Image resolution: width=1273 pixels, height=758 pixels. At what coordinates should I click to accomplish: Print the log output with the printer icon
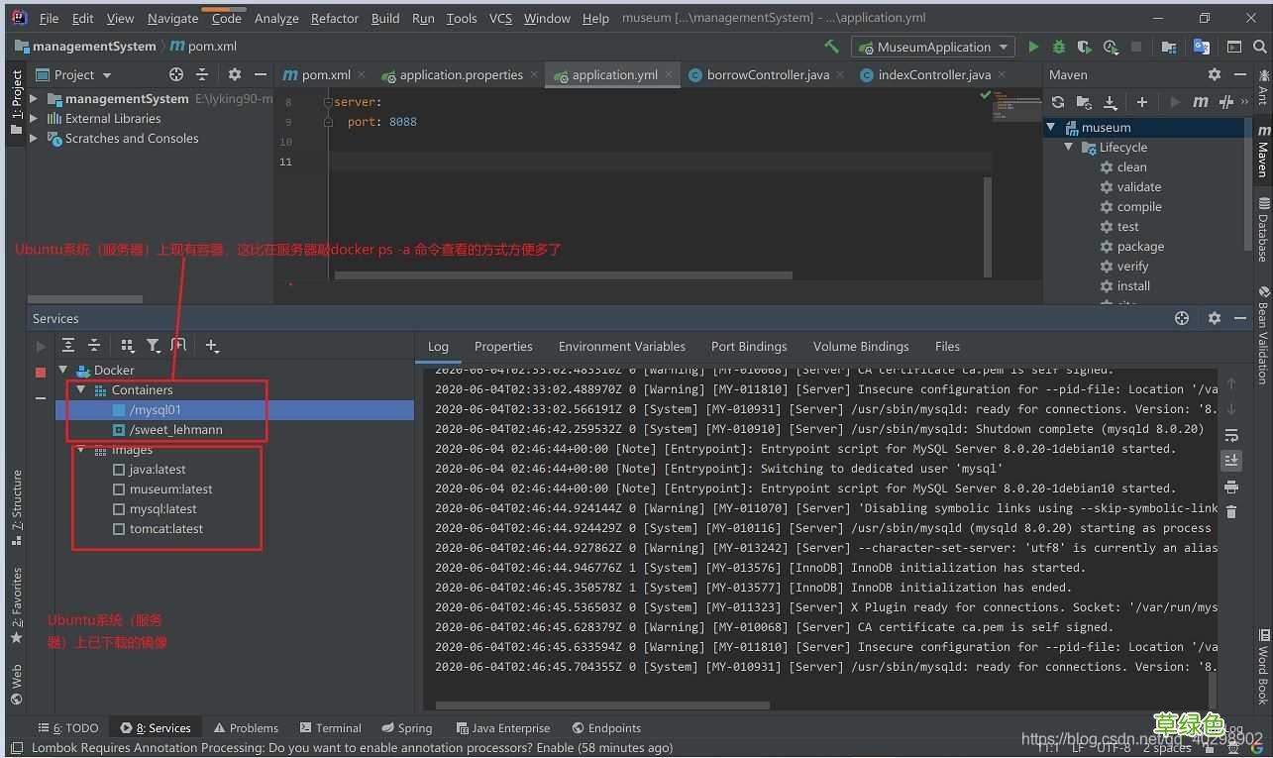point(1231,487)
